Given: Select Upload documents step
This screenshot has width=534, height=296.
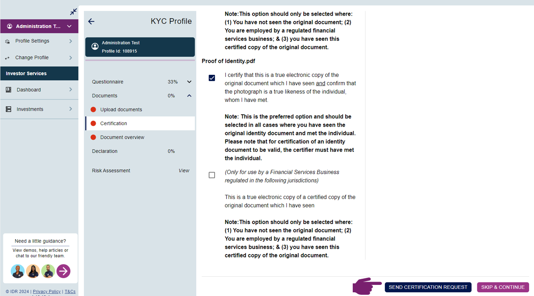Looking at the screenshot, I should coord(121,110).
